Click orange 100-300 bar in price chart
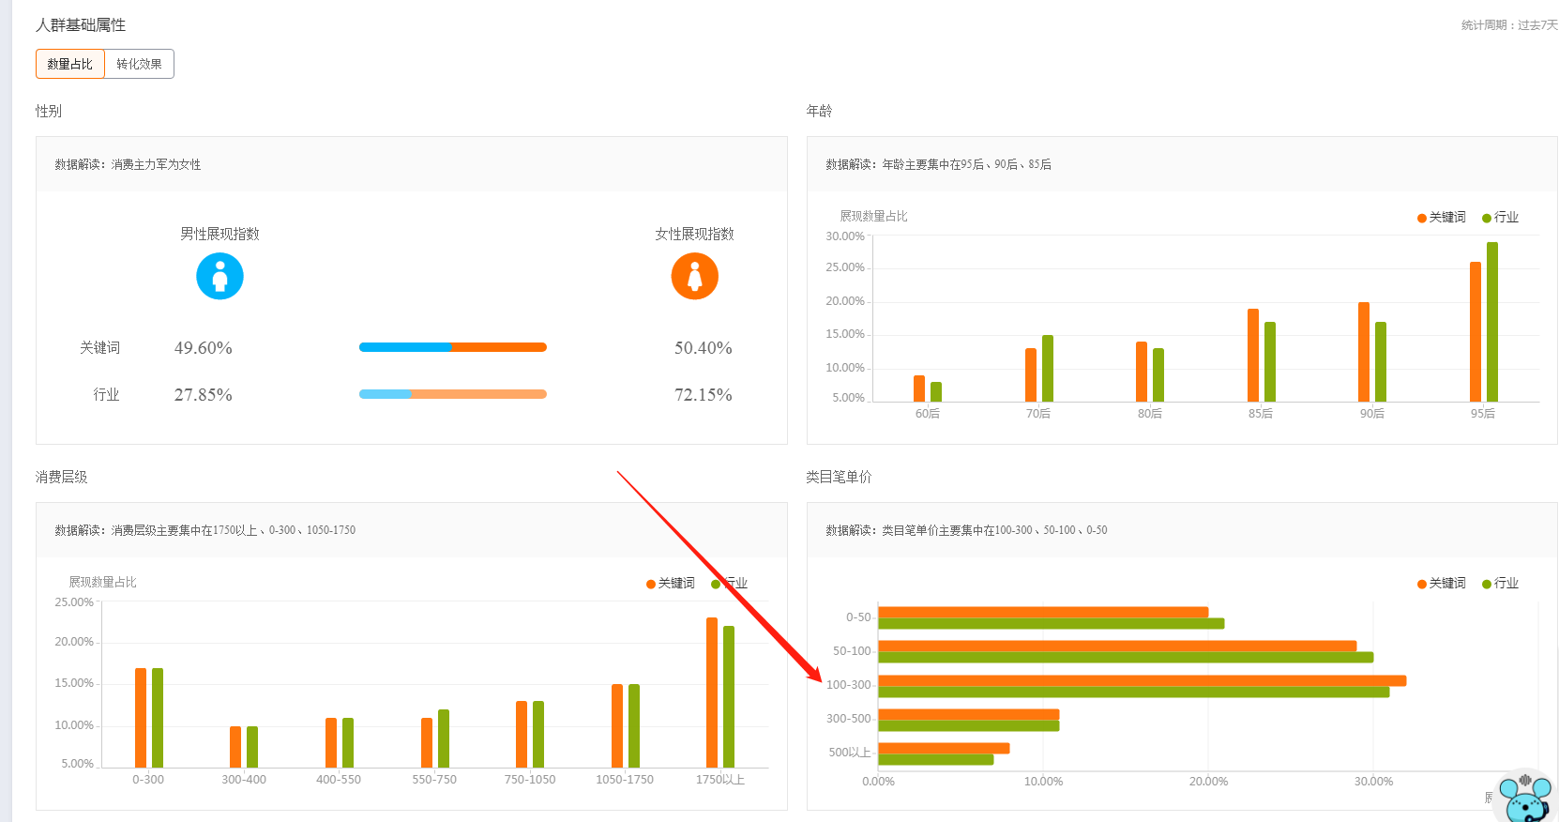This screenshot has height=822, width=1559. coord(1143,680)
